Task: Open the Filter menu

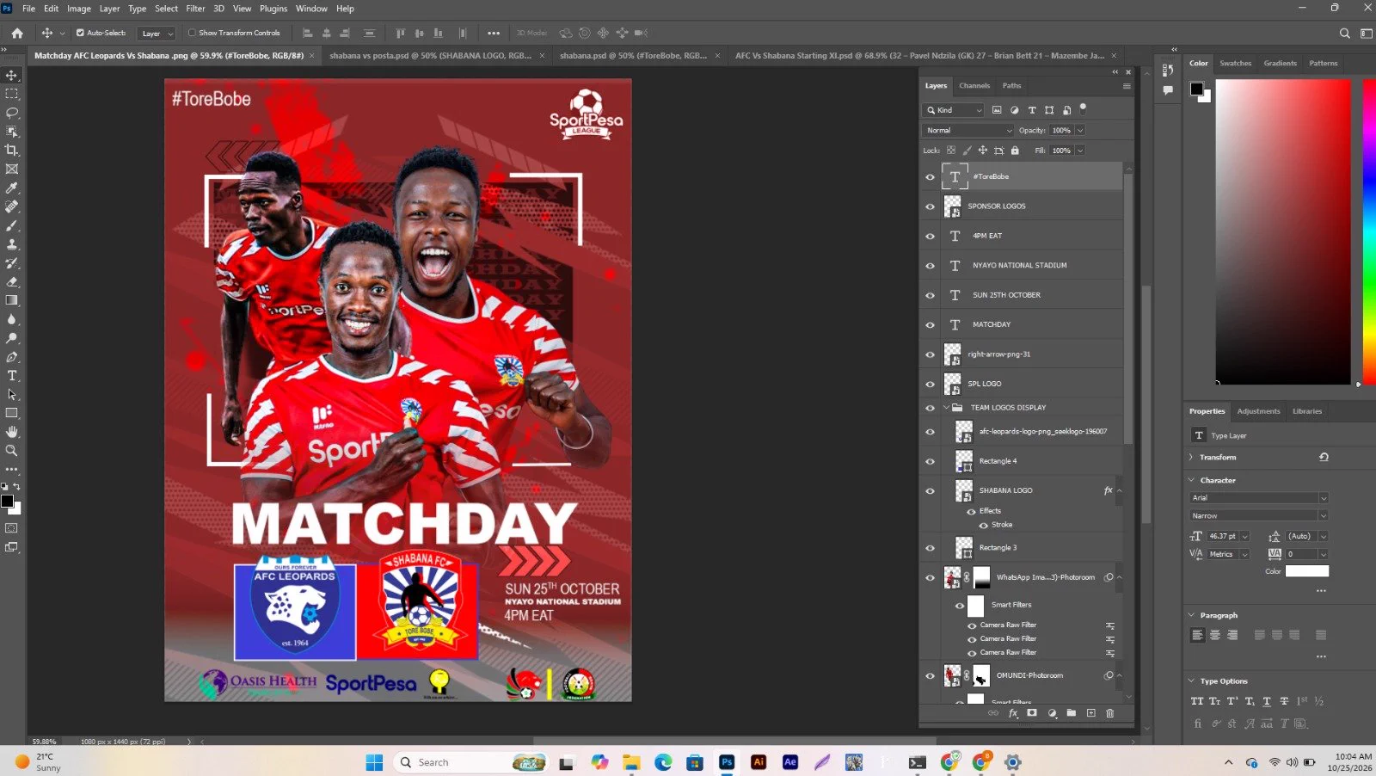Action: click(195, 9)
